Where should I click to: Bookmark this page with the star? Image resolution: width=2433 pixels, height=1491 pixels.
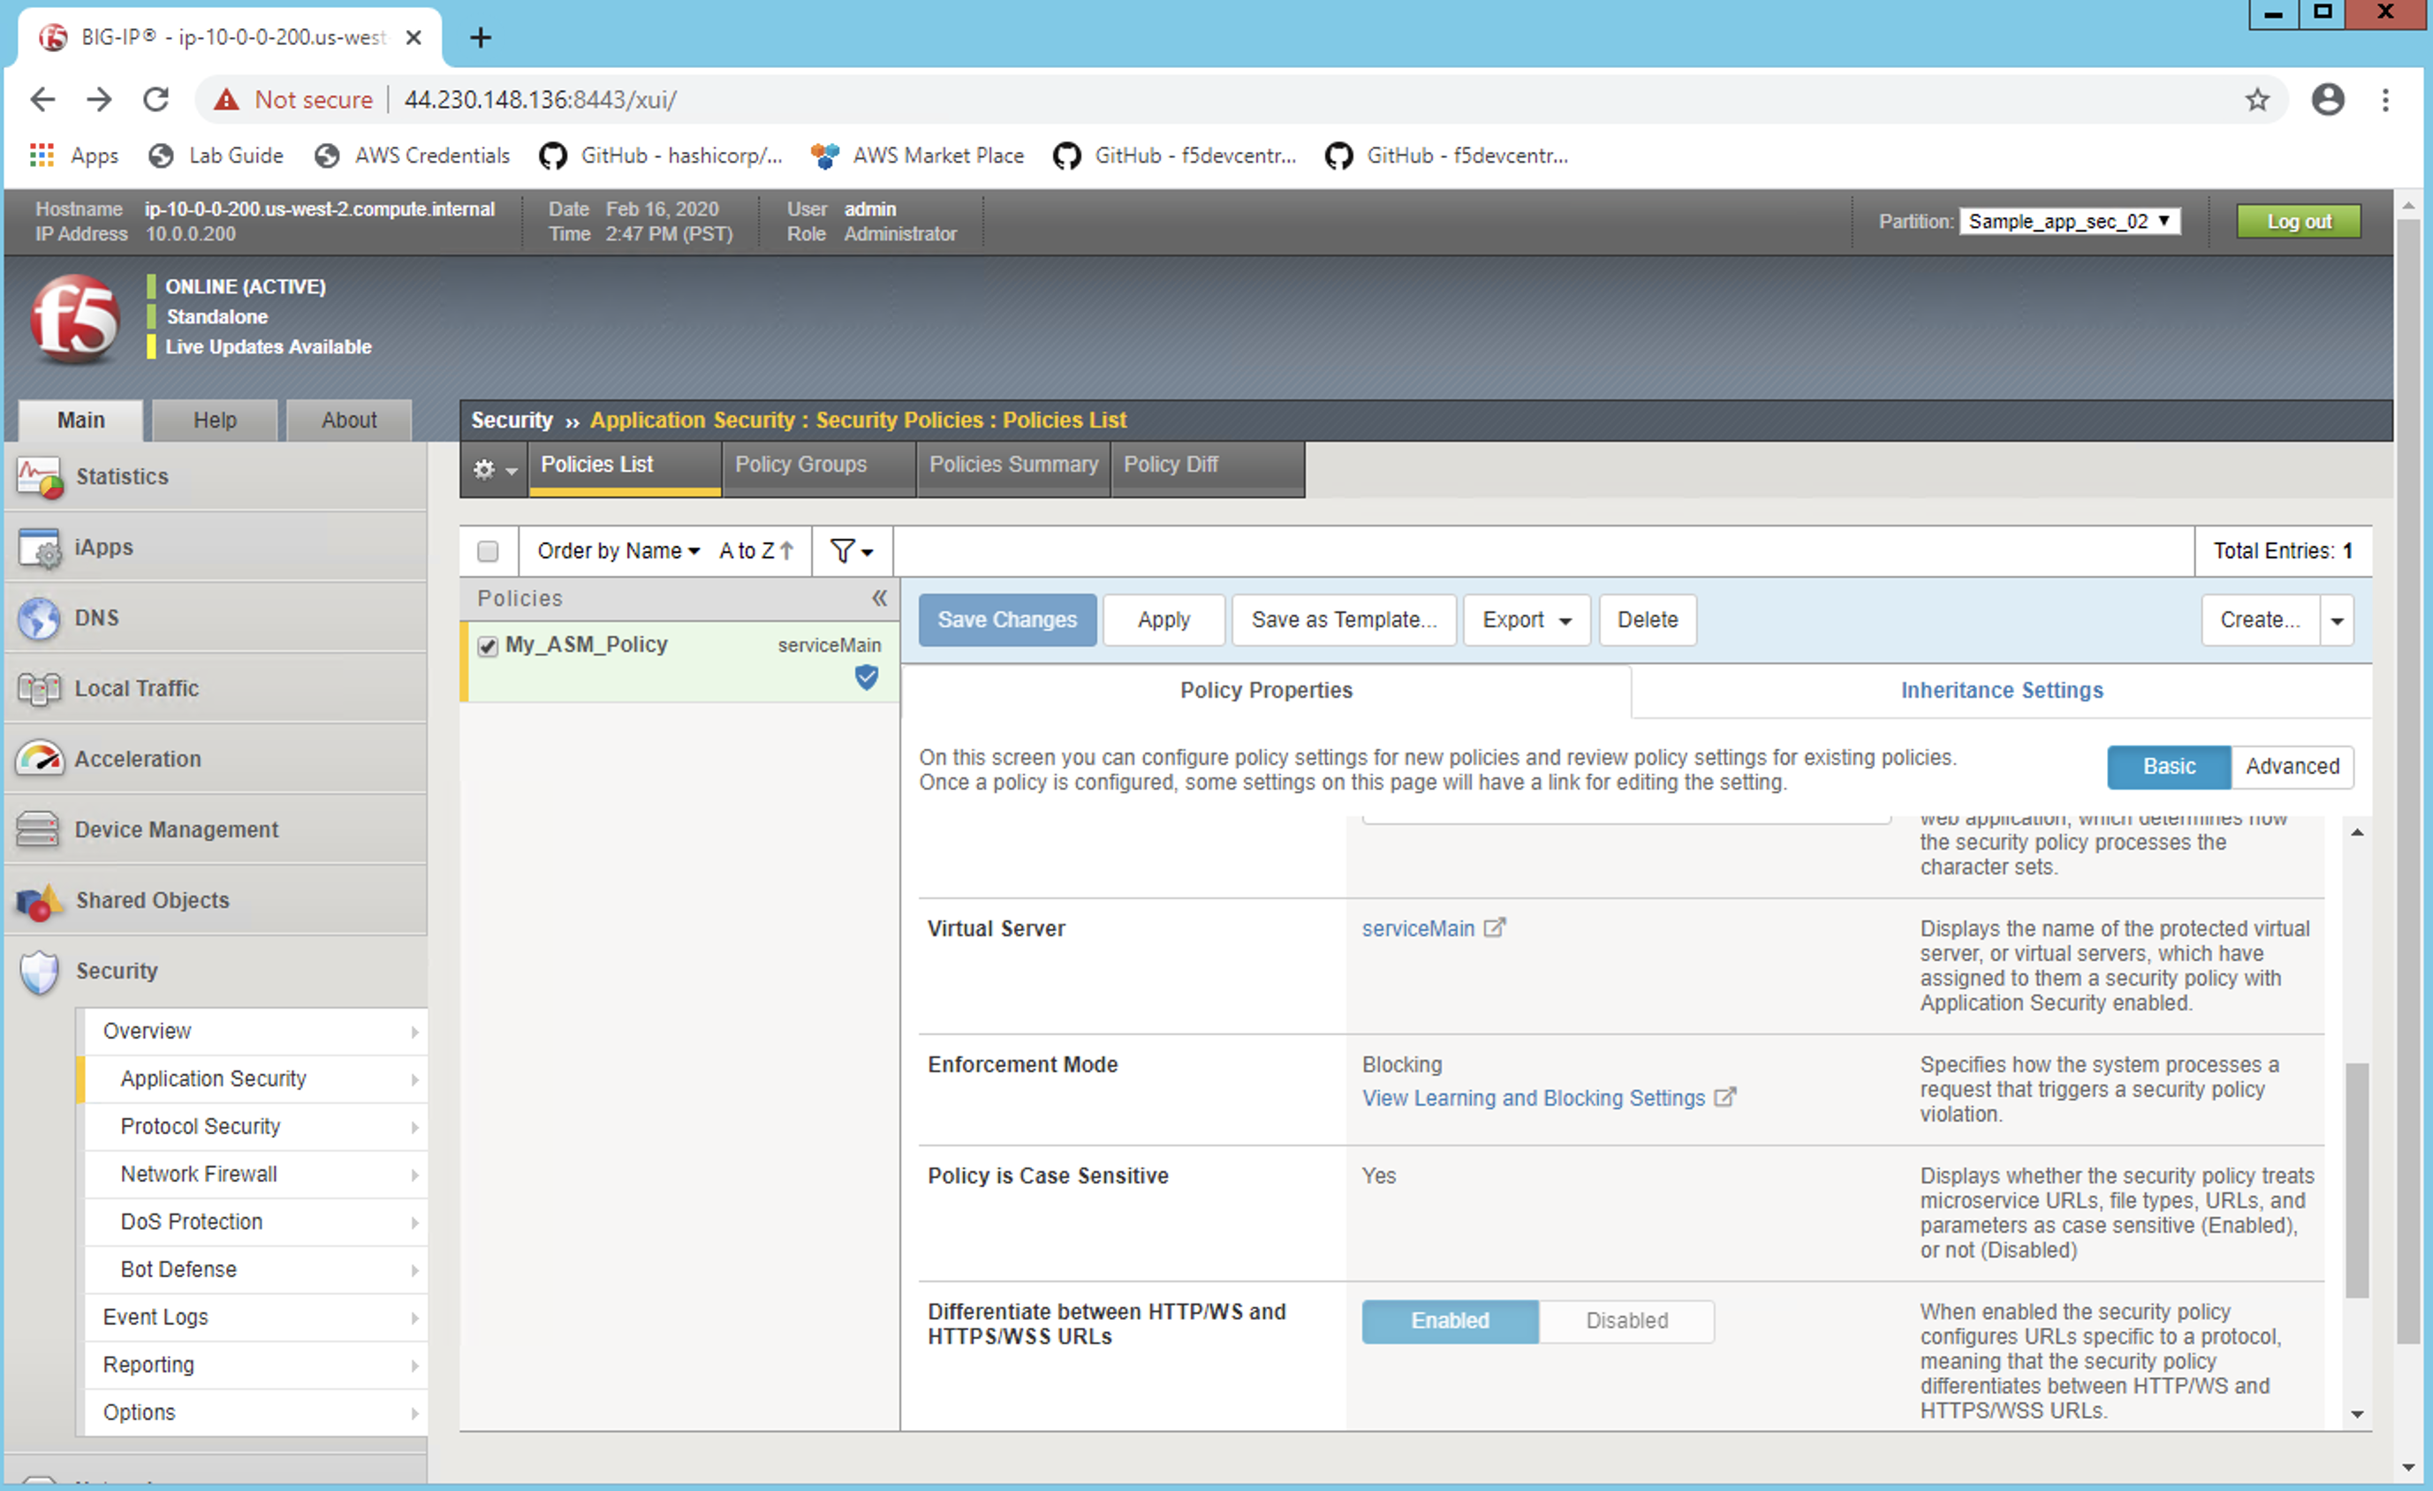pos(2257,100)
